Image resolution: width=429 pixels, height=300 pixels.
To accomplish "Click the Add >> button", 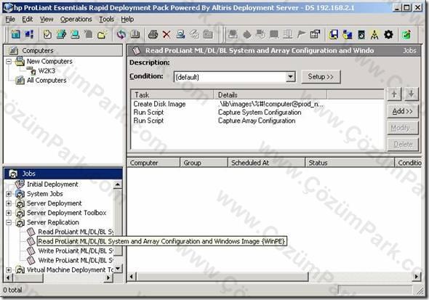I will click(403, 111).
